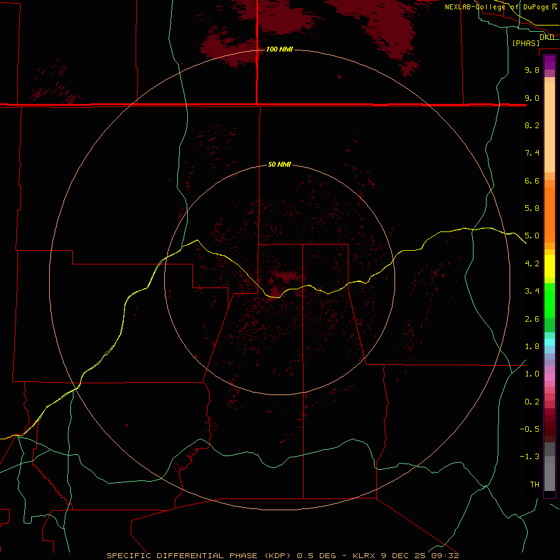Select the "[PHAS]" legend unit label
Image resolution: width=560 pixels, height=560 pixels.
(x=526, y=43)
